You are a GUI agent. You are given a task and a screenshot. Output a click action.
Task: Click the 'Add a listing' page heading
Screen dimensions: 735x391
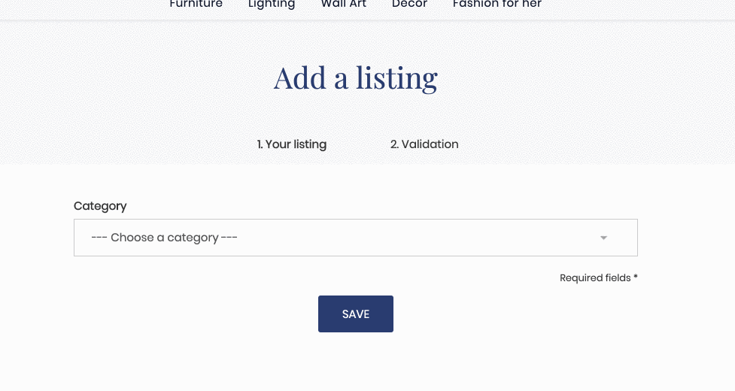tap(355, 78)
